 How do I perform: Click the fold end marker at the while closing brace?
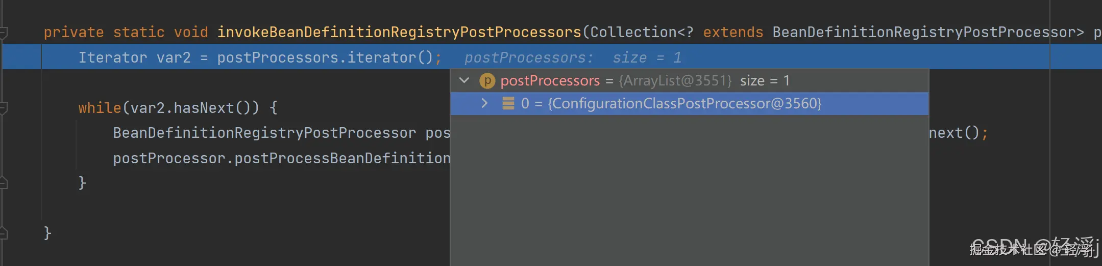click(3, 183)
